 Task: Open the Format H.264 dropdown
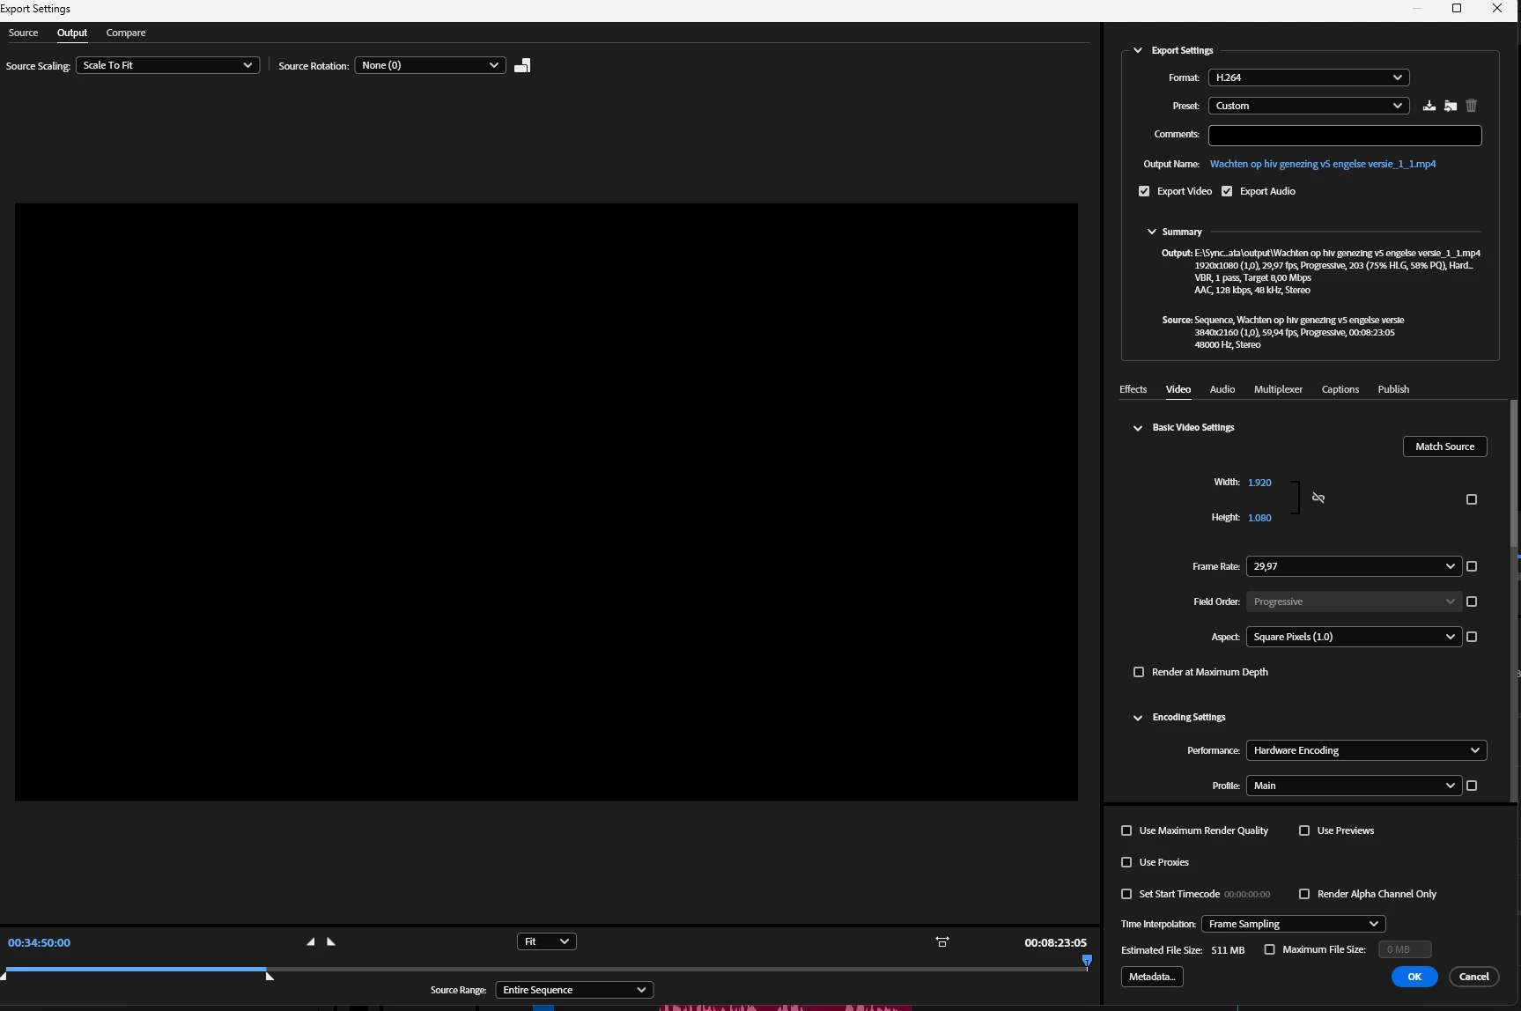1309,77
